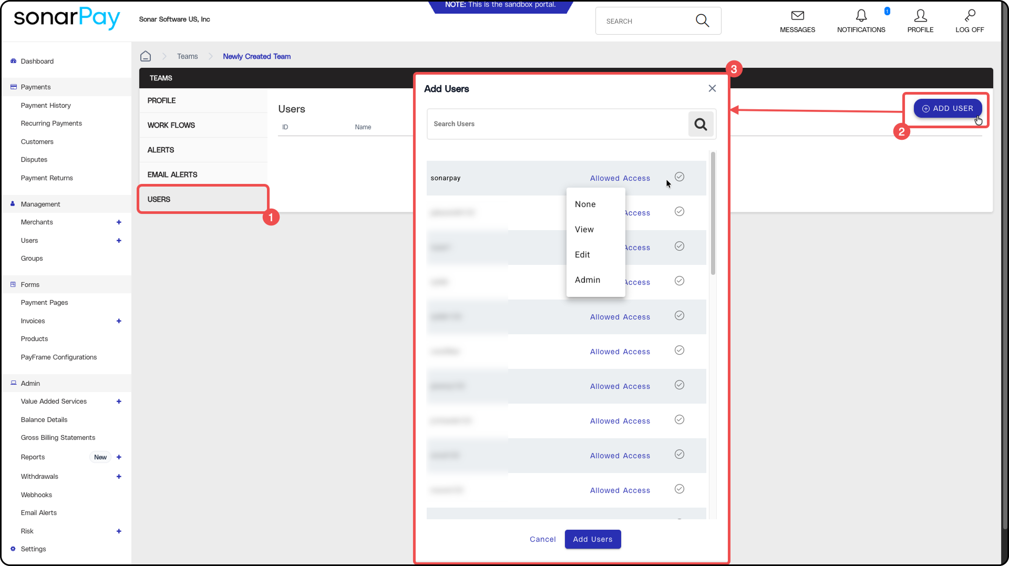Toggle the check circle in the fifth user row
This screenshot has height=566, width=1009.
[679, 316]
